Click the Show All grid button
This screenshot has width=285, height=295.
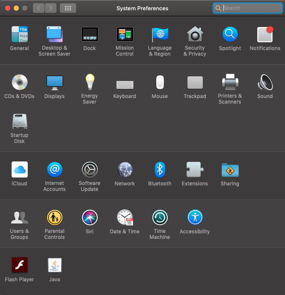(68, 8)
